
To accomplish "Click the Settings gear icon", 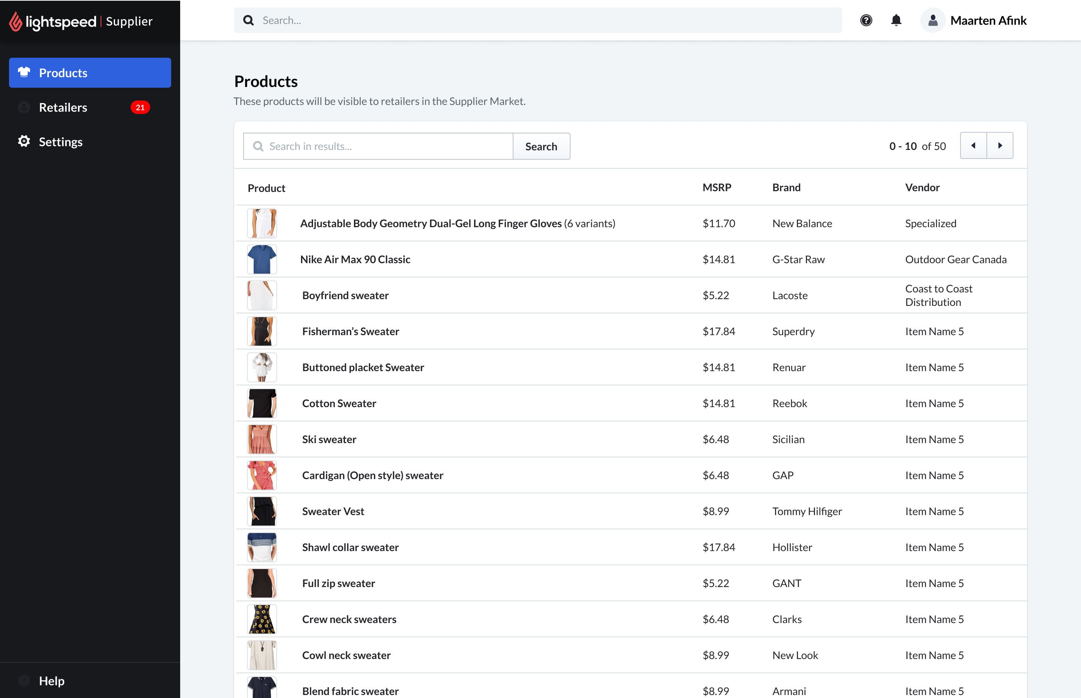I will (24, 141).
